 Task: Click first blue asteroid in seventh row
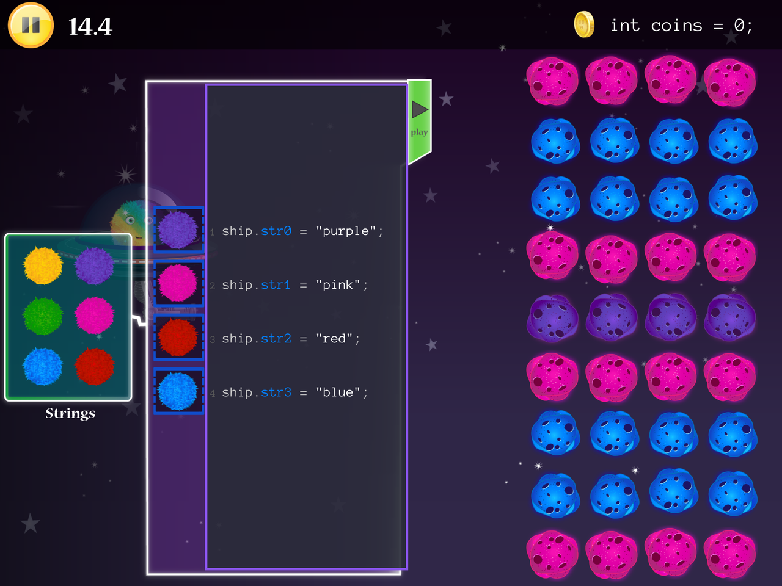click(x=555, y=433)
